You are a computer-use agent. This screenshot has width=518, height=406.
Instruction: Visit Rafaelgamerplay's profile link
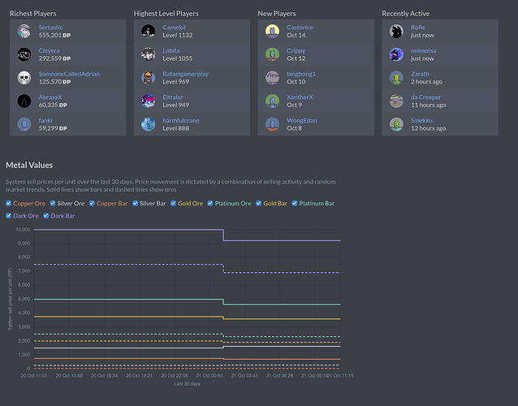(x=185, y=74)
